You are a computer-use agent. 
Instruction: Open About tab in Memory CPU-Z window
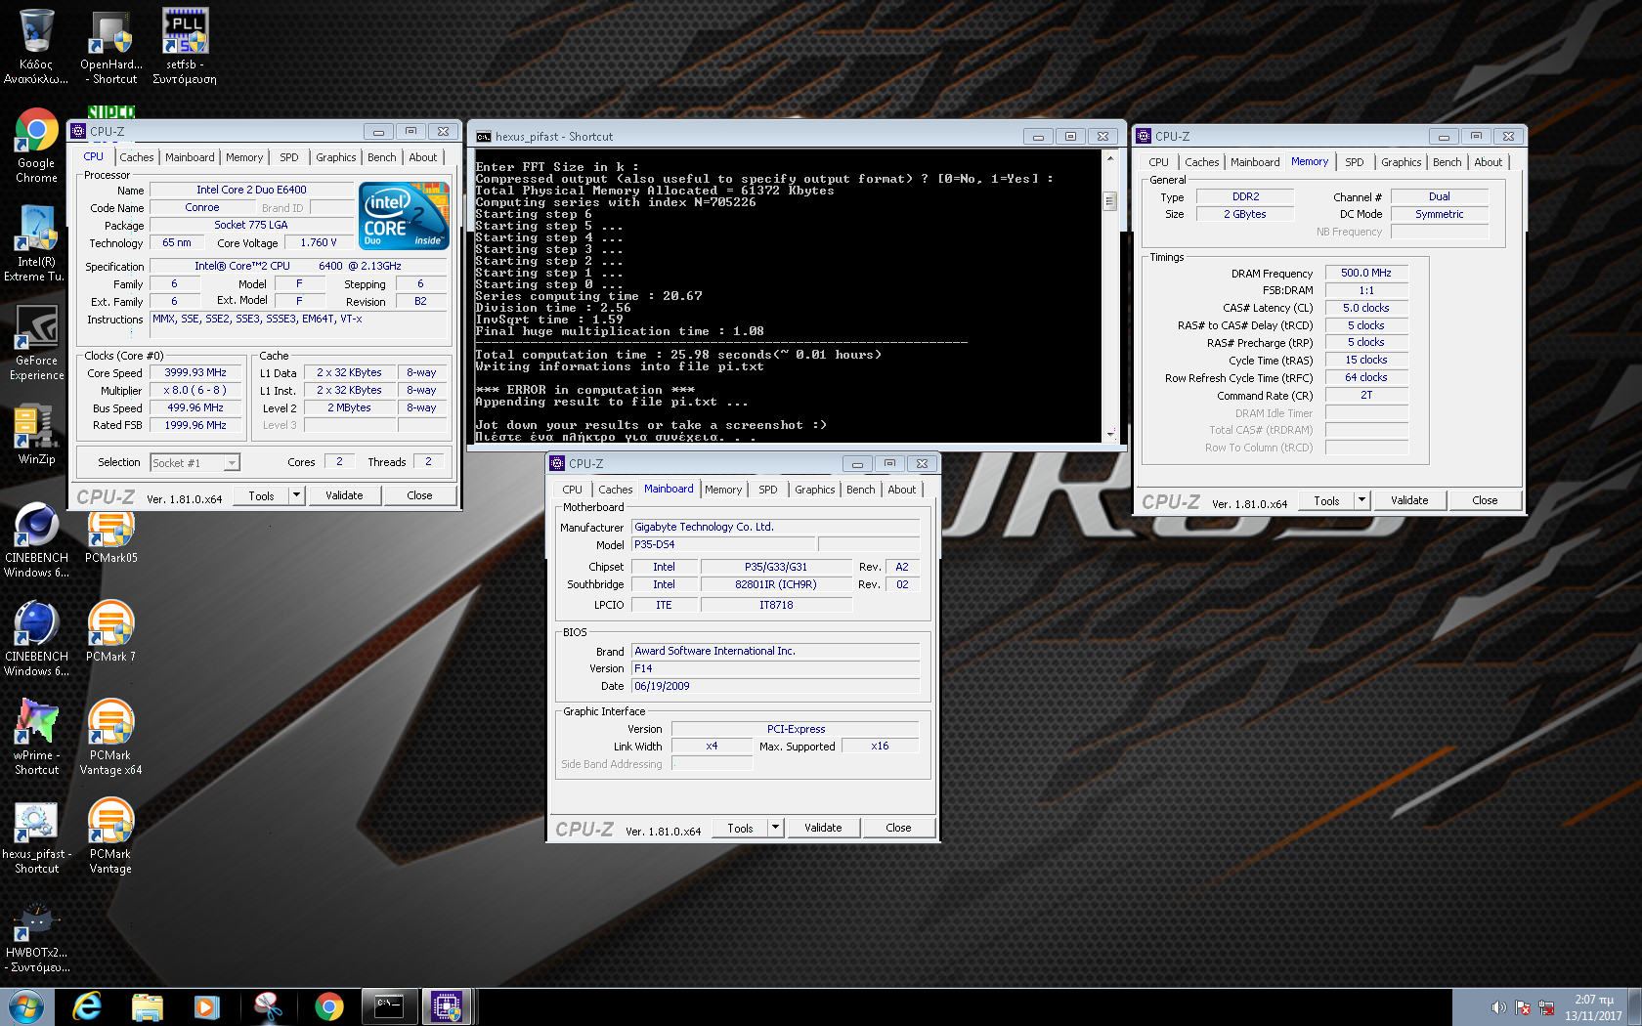coord(1489,162)
